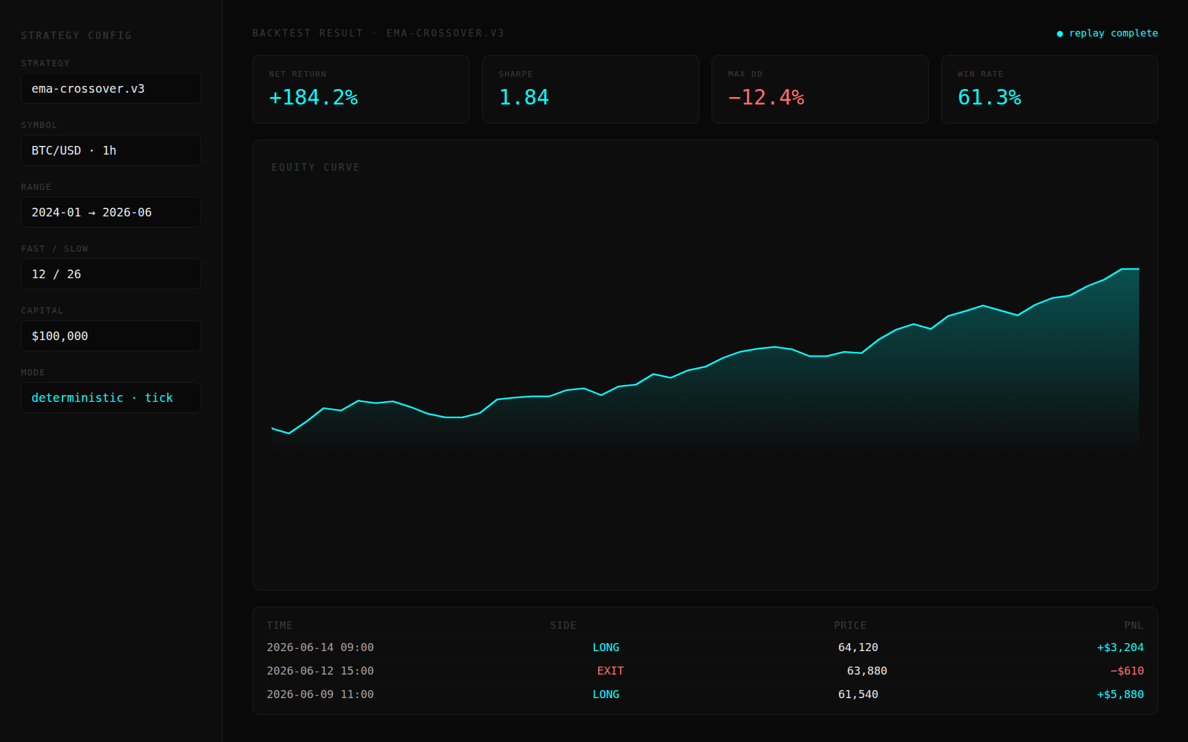Image resolution: width=1188 pixels, height=742 pixels.
Task: Click the mode field deterministic · tick
Action: (111, 398)
